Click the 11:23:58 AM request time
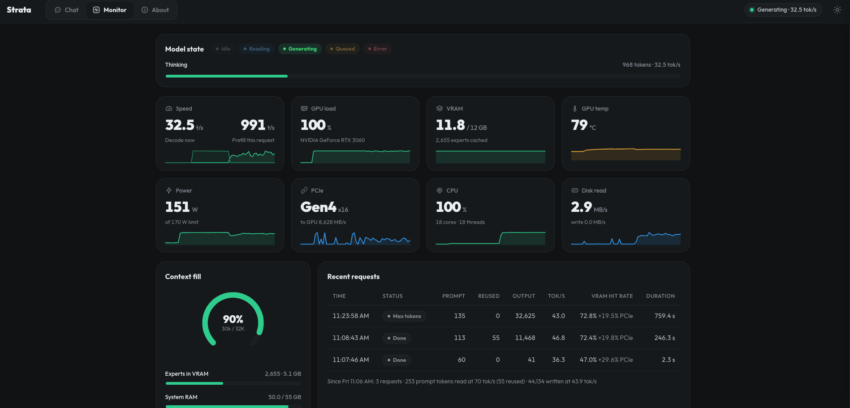 tap(351, 316)
